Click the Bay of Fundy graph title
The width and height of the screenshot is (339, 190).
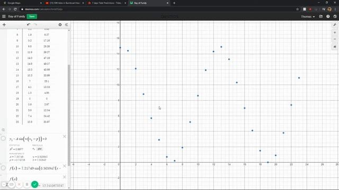[x=16, y=16]
